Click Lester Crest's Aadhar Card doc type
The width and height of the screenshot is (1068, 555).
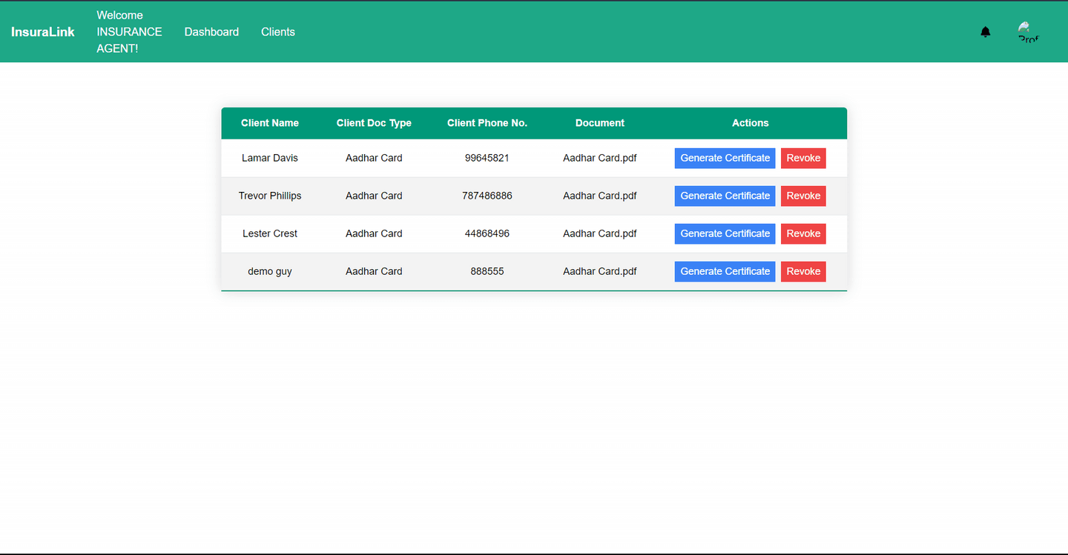tap(374, 233)
